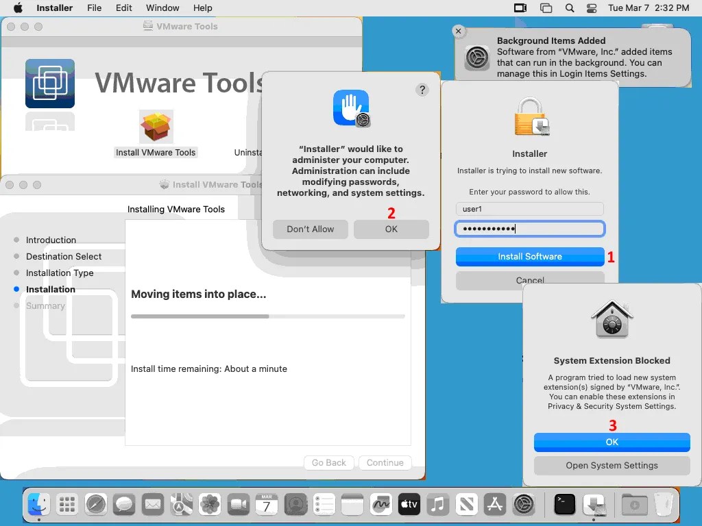This screenshot has width=702, height=526.
Task: Open Photos from the dock
Action: tap(210, 505)
